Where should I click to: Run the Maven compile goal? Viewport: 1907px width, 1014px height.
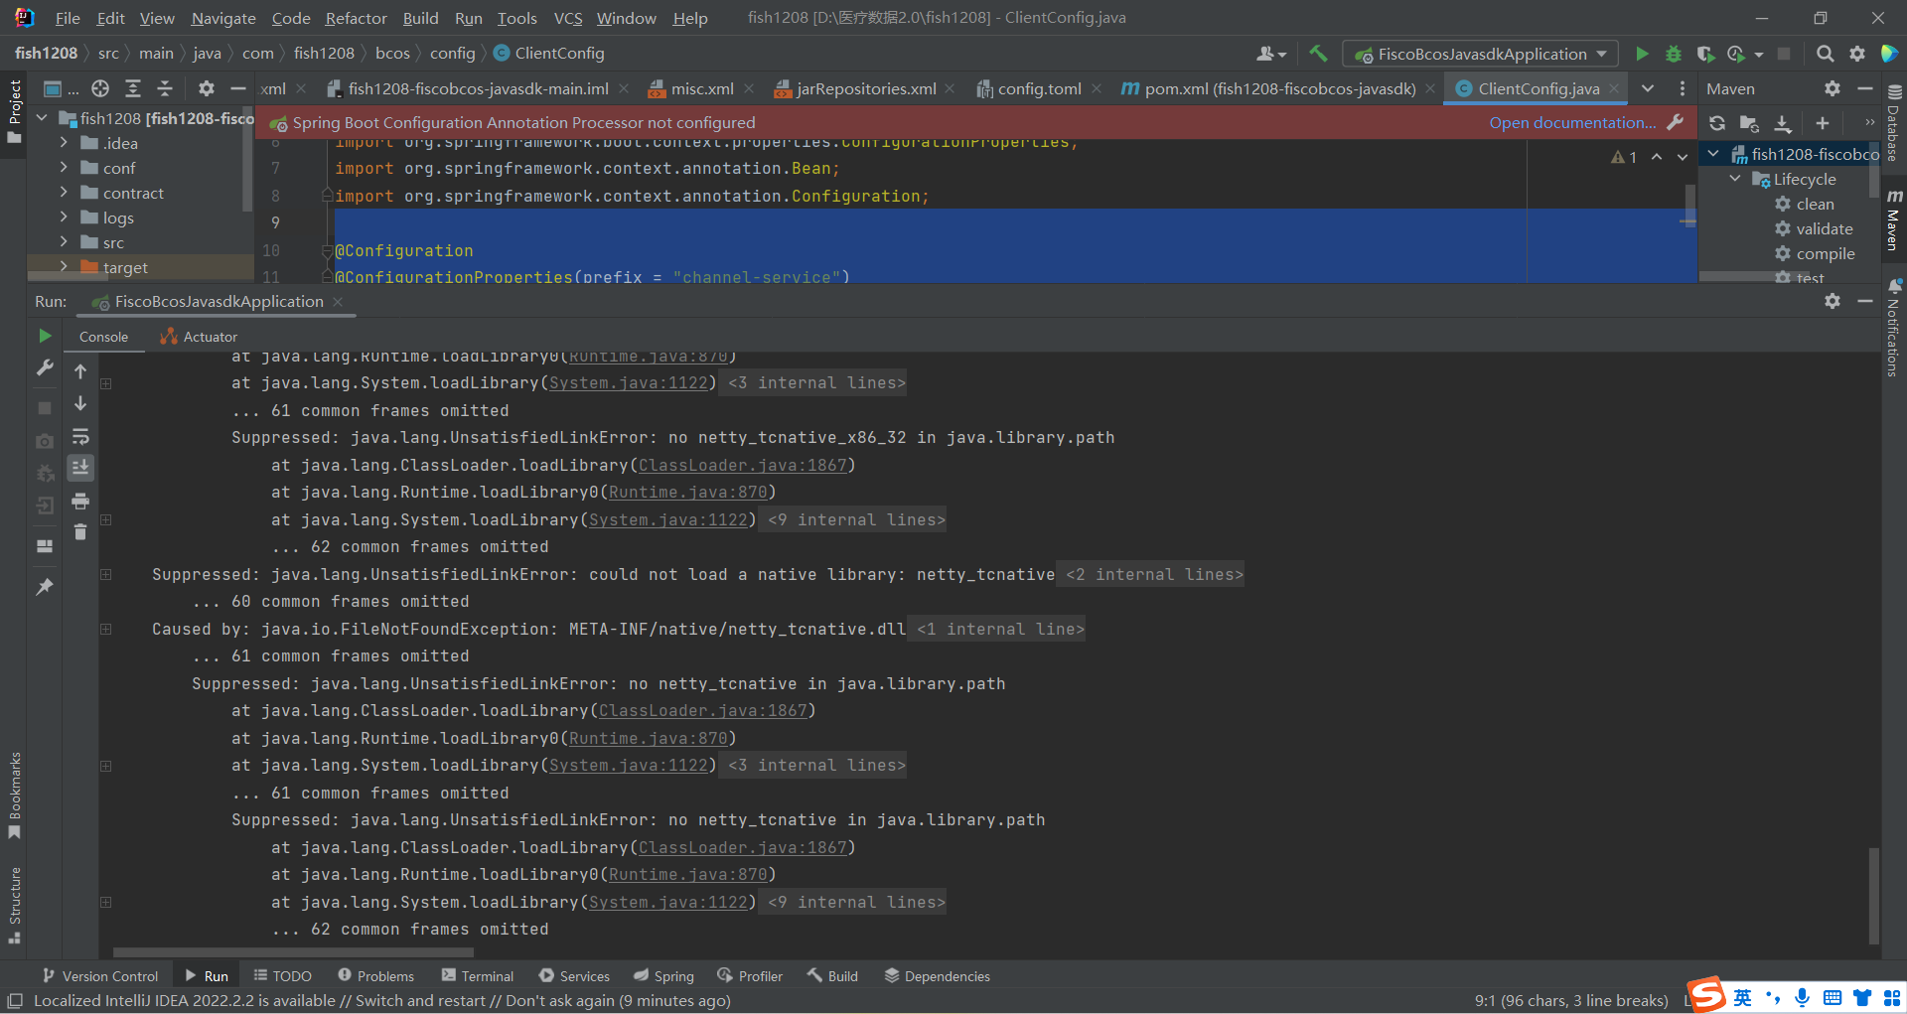click(x=1825, y=253)
